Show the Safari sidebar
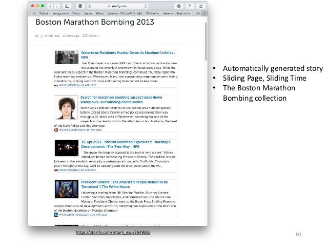327x246 pixels. tap(67, 6)
